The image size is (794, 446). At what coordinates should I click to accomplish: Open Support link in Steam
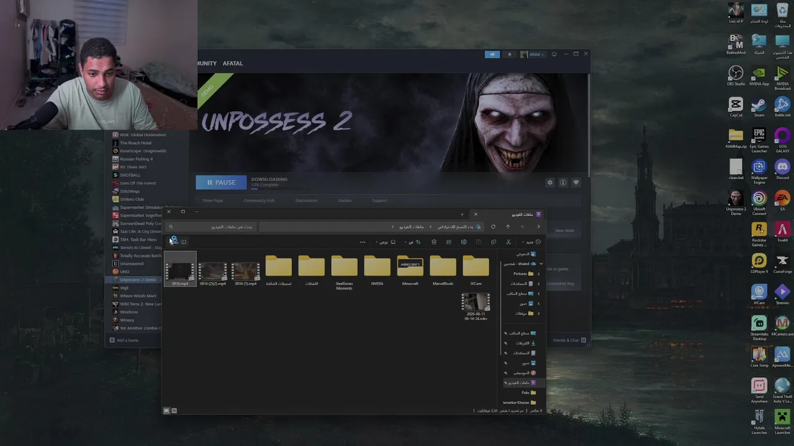pyautogui.click(x=379, y=201)
